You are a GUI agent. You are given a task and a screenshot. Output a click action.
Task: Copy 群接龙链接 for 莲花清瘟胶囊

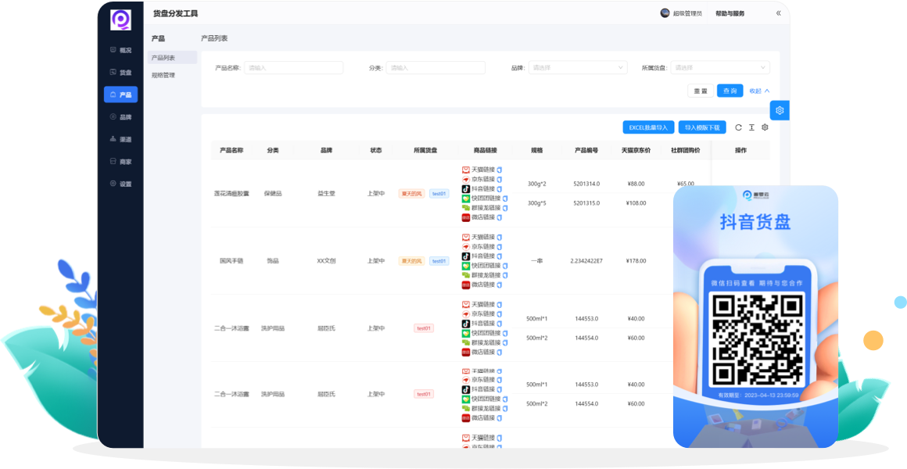coord(505,208)
